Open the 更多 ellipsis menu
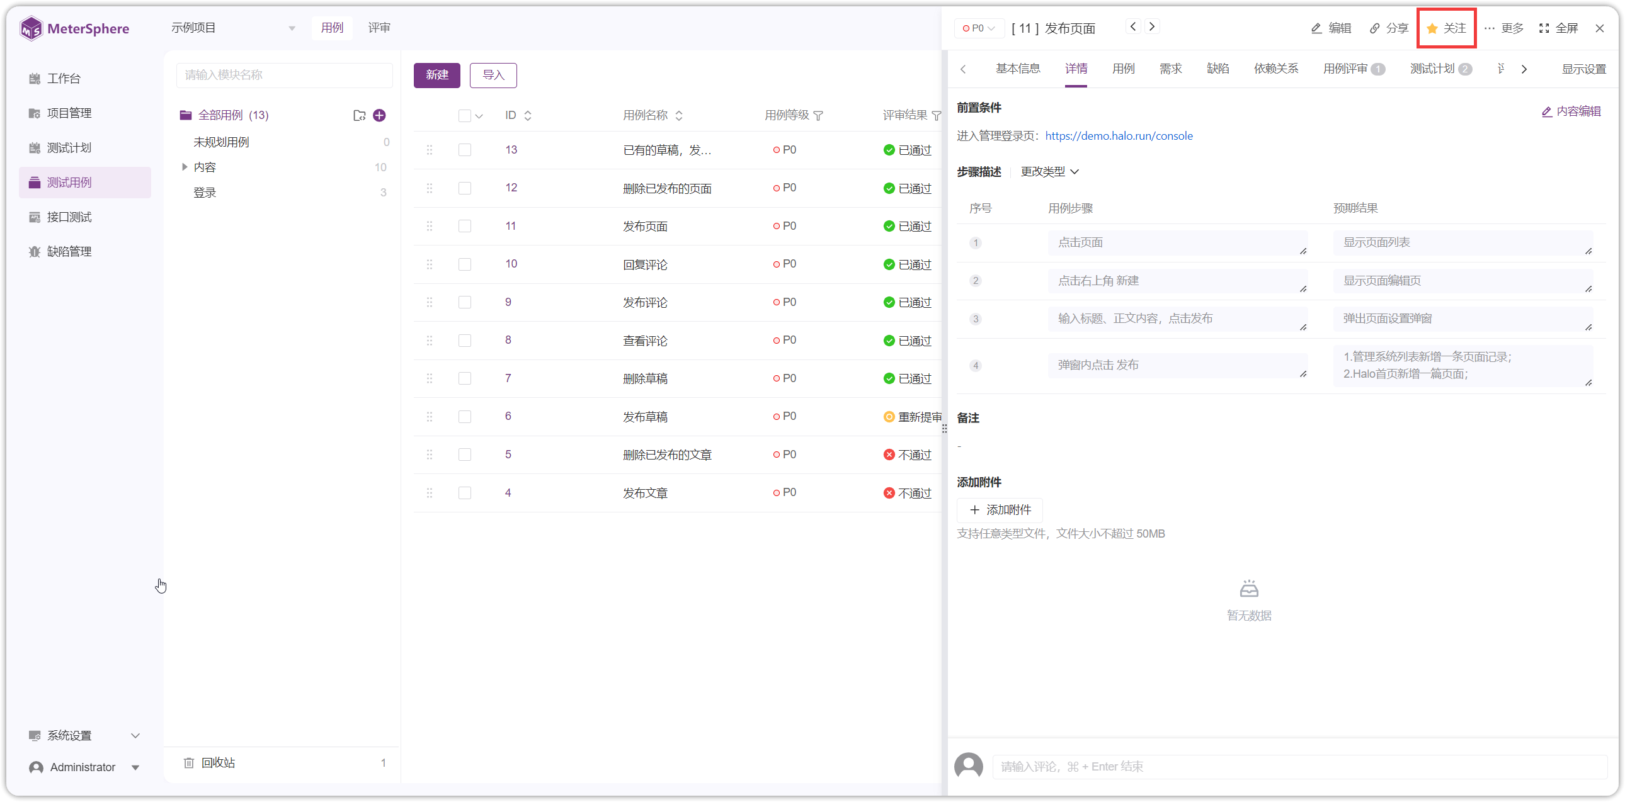The image size is (1625, 802). [1503, 28]
